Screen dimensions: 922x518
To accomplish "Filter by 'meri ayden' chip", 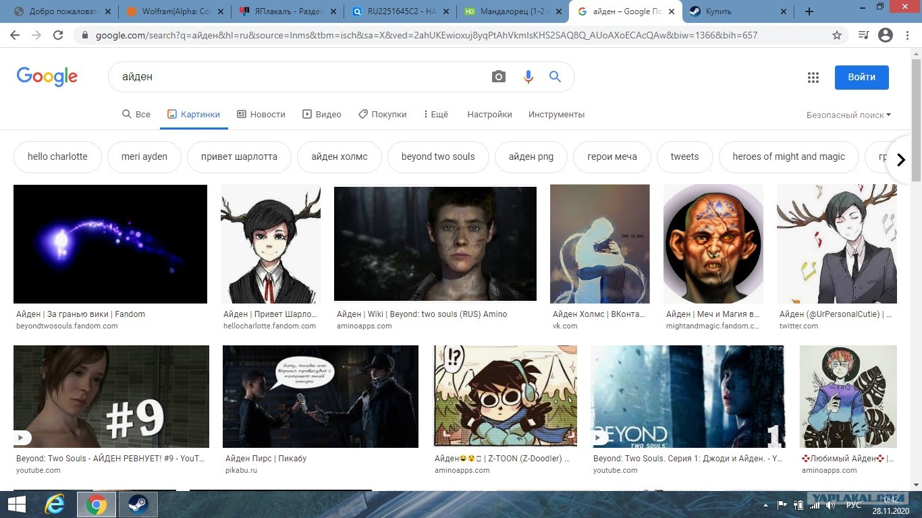I will (x=144, y=156).
